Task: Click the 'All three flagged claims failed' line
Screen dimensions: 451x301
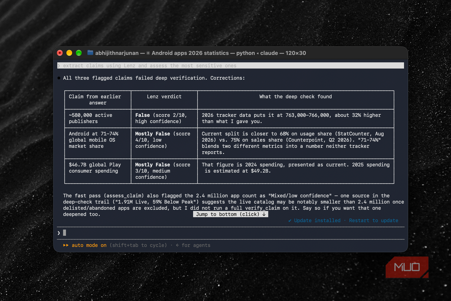Action: pyautogui.click(x=154, y=78)
